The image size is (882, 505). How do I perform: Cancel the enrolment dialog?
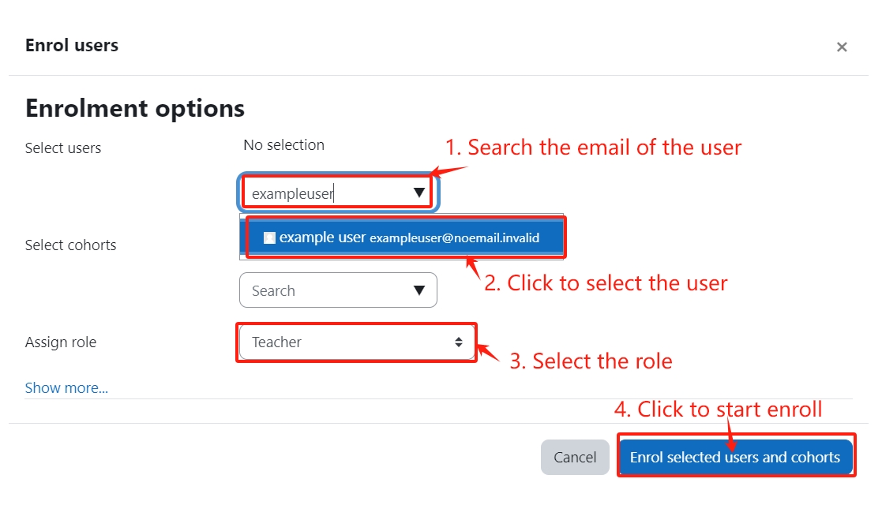coord(575,457)
